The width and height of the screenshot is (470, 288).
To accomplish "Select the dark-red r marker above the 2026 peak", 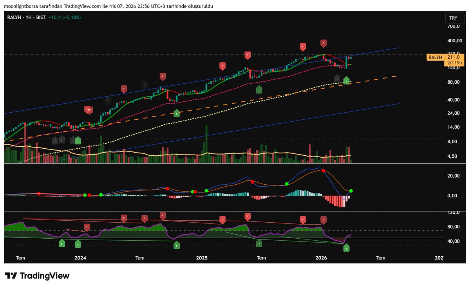I will click(324, 43).
